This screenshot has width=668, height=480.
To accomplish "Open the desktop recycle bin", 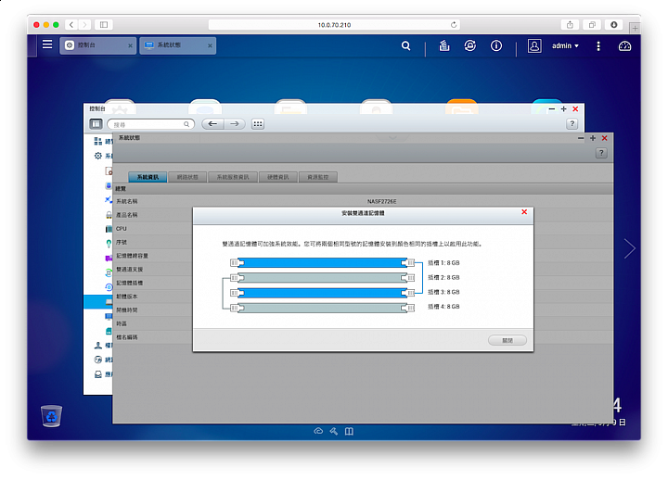I will coord(52,416).
